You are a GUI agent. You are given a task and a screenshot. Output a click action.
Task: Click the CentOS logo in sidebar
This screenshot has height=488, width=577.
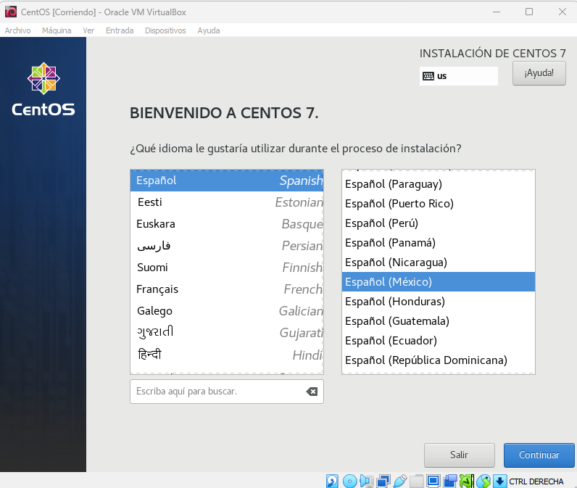[43, 89]
